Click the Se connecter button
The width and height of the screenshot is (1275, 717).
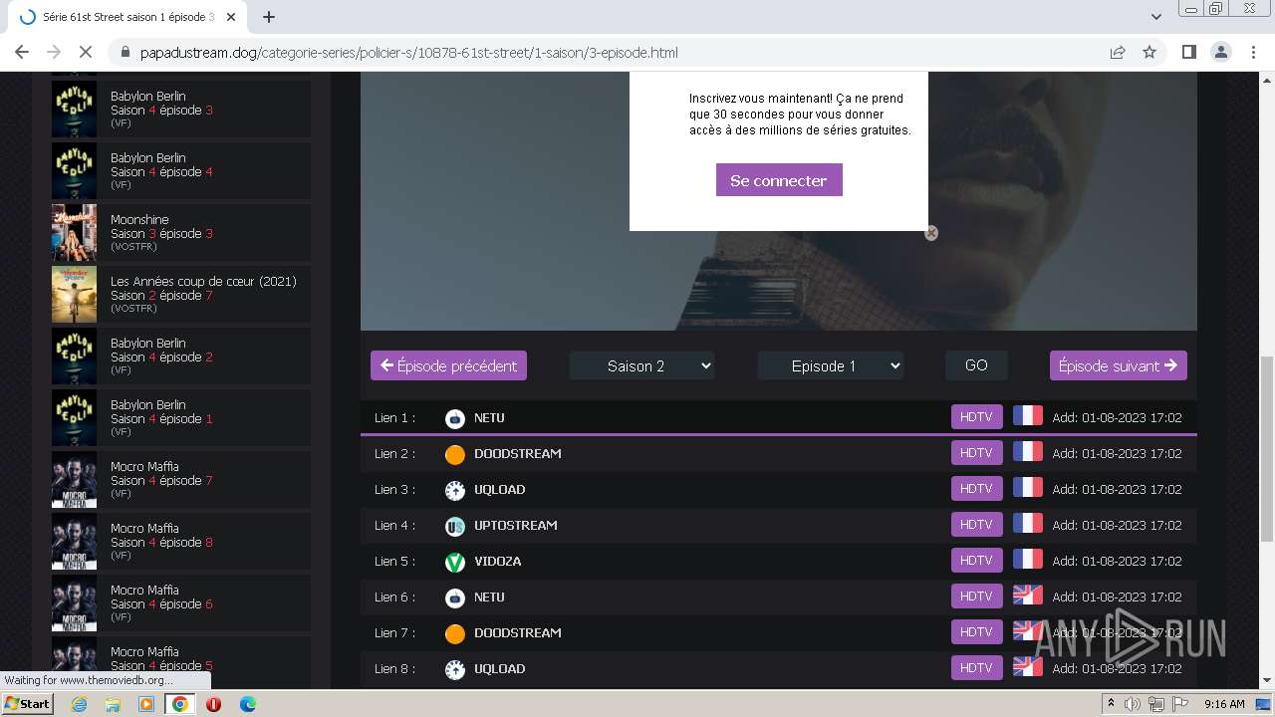(x=779, y=180)
